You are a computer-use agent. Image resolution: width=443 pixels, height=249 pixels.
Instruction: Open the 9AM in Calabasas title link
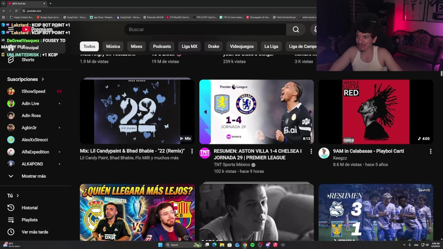[x=369, y=151]
